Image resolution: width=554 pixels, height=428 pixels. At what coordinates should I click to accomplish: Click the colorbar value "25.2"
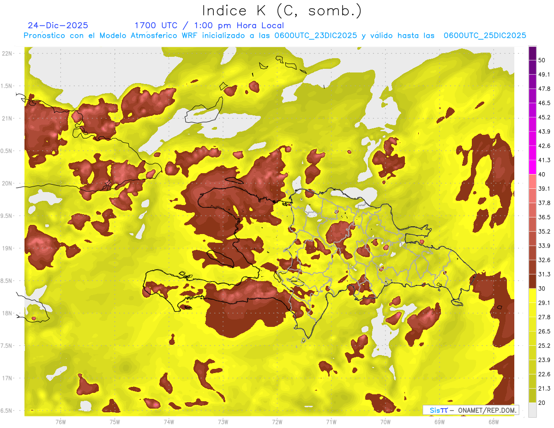pos(544,346)
